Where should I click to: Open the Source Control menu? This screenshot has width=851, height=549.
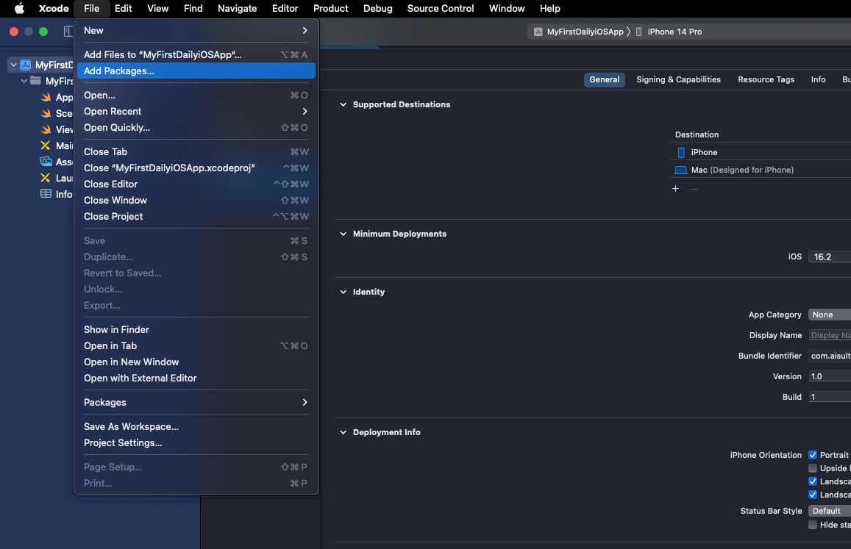click(440, 8)
